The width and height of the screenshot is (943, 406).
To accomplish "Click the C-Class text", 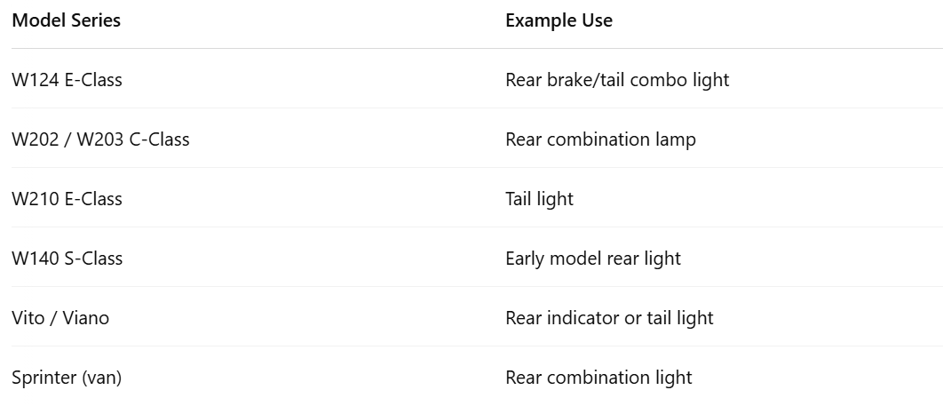I will [158, 139].
